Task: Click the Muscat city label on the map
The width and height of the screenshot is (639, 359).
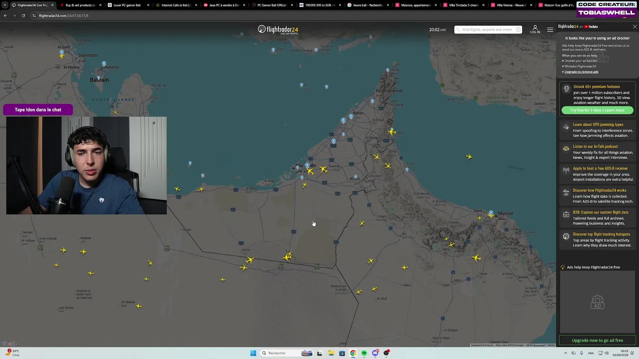Action: click(x=505, y=213)
